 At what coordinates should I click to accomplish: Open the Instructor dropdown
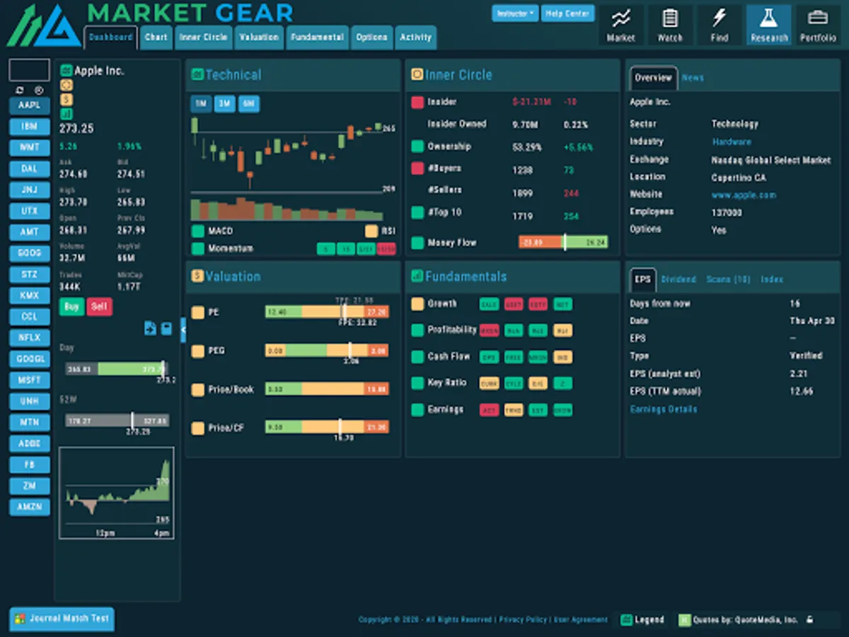[515, 13]
